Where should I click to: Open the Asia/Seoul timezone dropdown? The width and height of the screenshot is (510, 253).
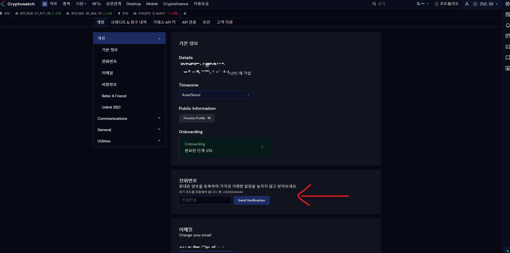click(x=216, y=95)
